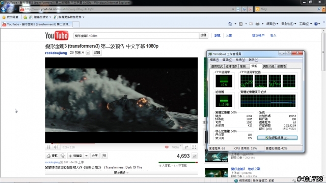Click the thumbs-down dislike icon
This screenshot has width=326, height=183.
[63, 156]
